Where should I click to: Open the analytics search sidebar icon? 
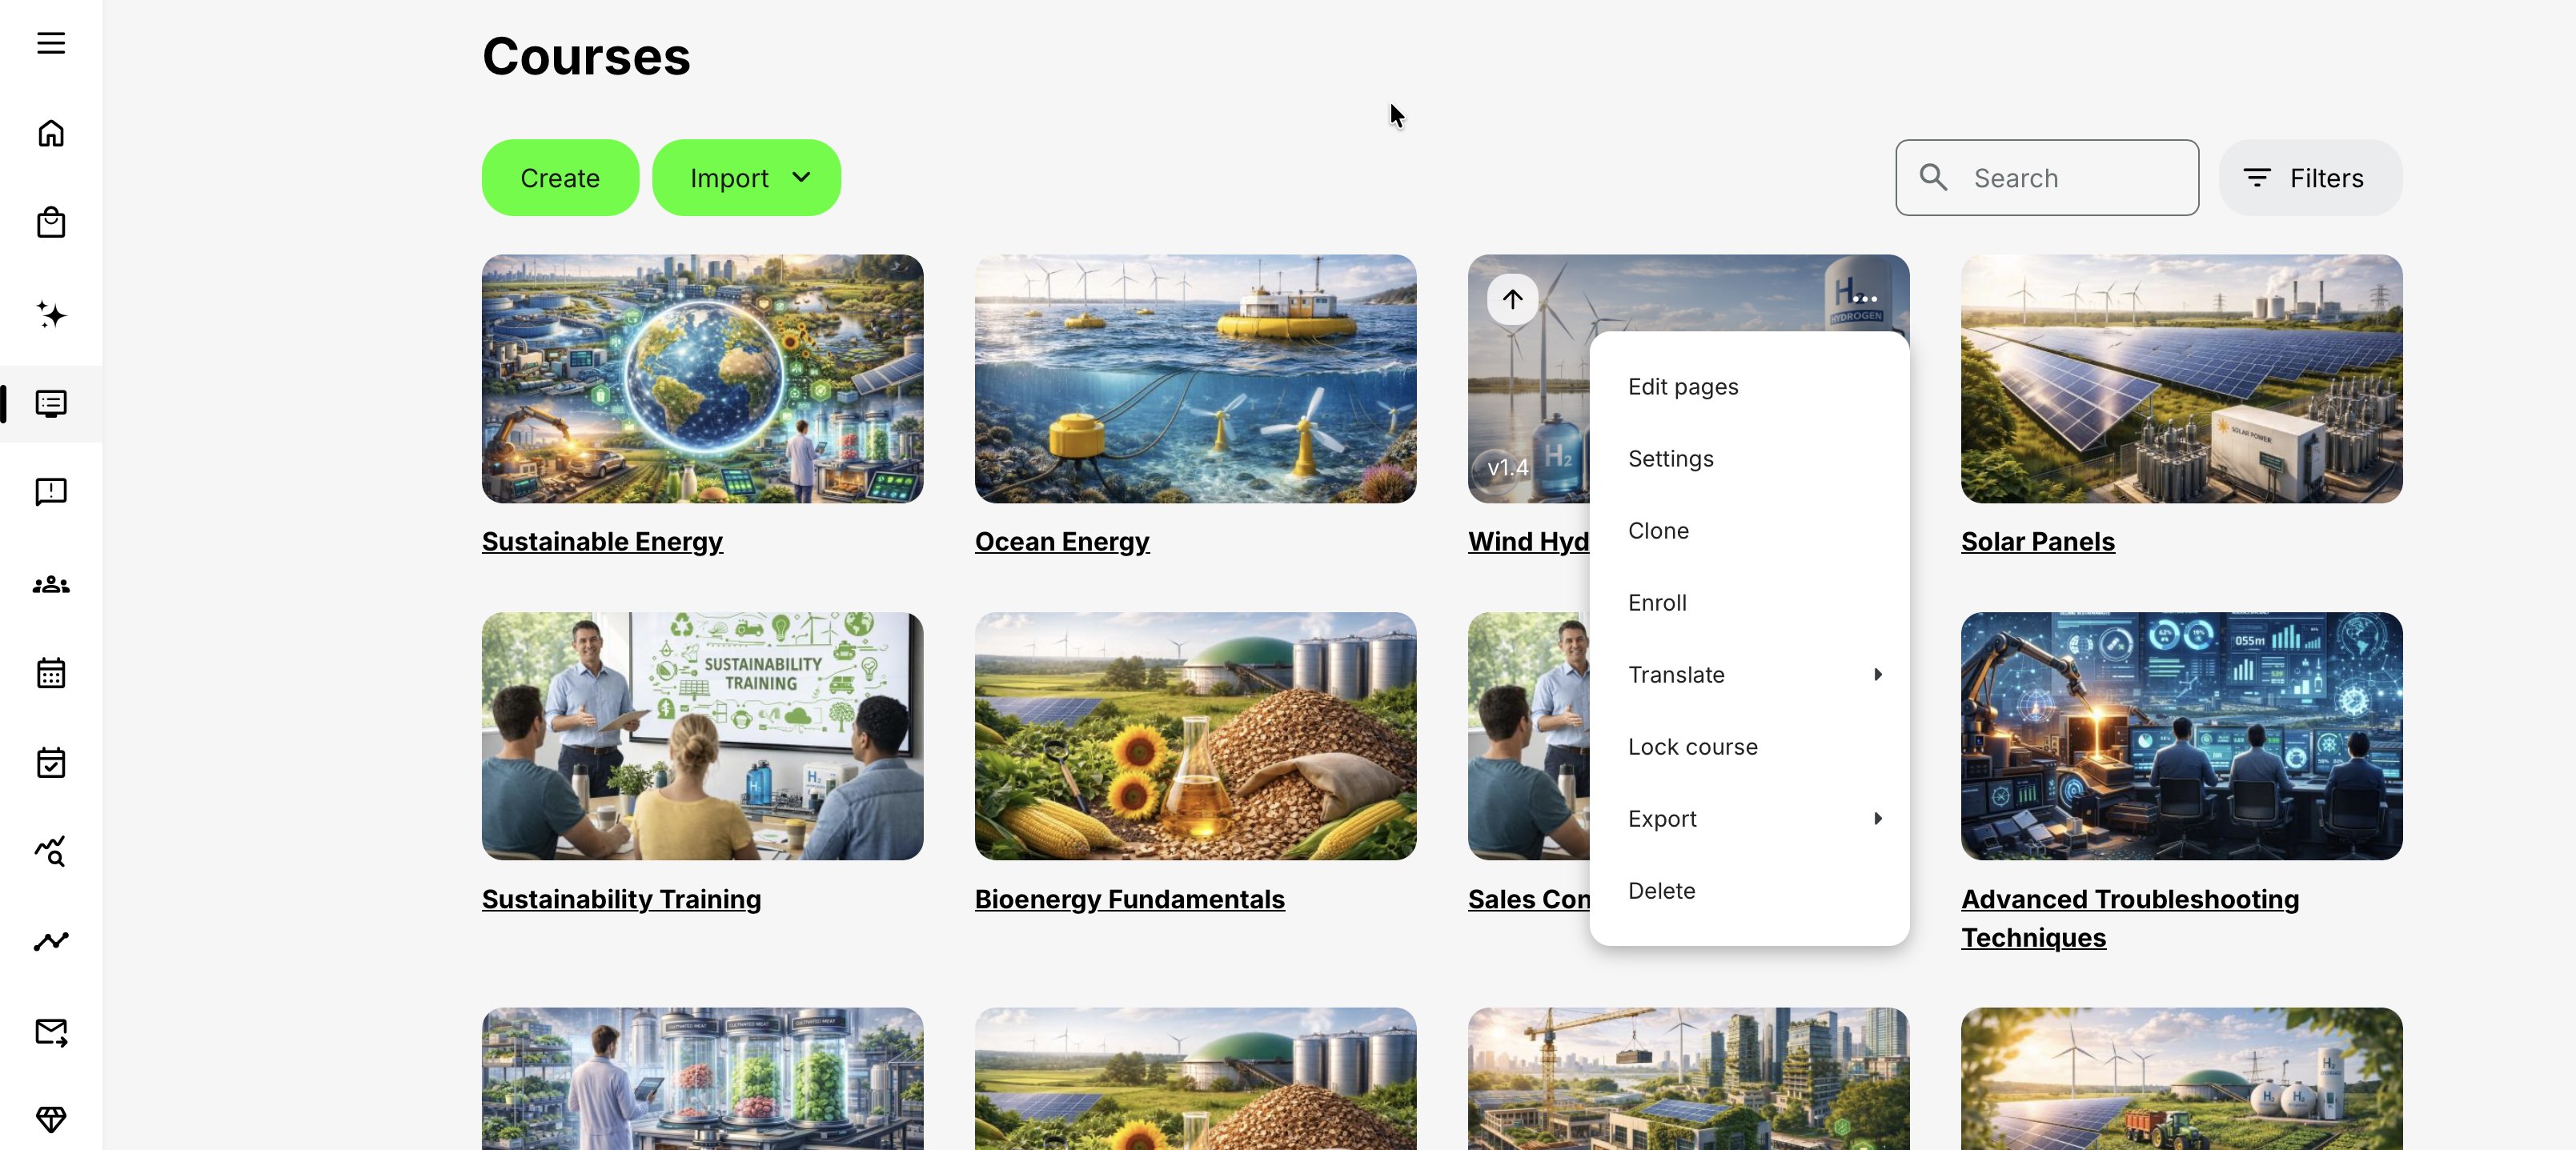(51, 852)
